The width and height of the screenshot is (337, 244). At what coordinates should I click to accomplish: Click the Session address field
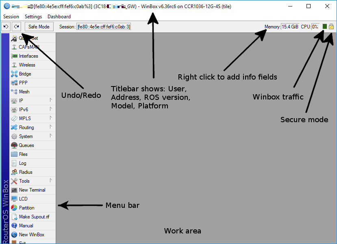point(104,27)
